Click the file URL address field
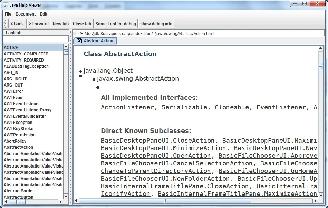This screenshot has width=328, height=208. 198,33
